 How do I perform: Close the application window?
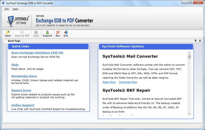tap(198, 2)
